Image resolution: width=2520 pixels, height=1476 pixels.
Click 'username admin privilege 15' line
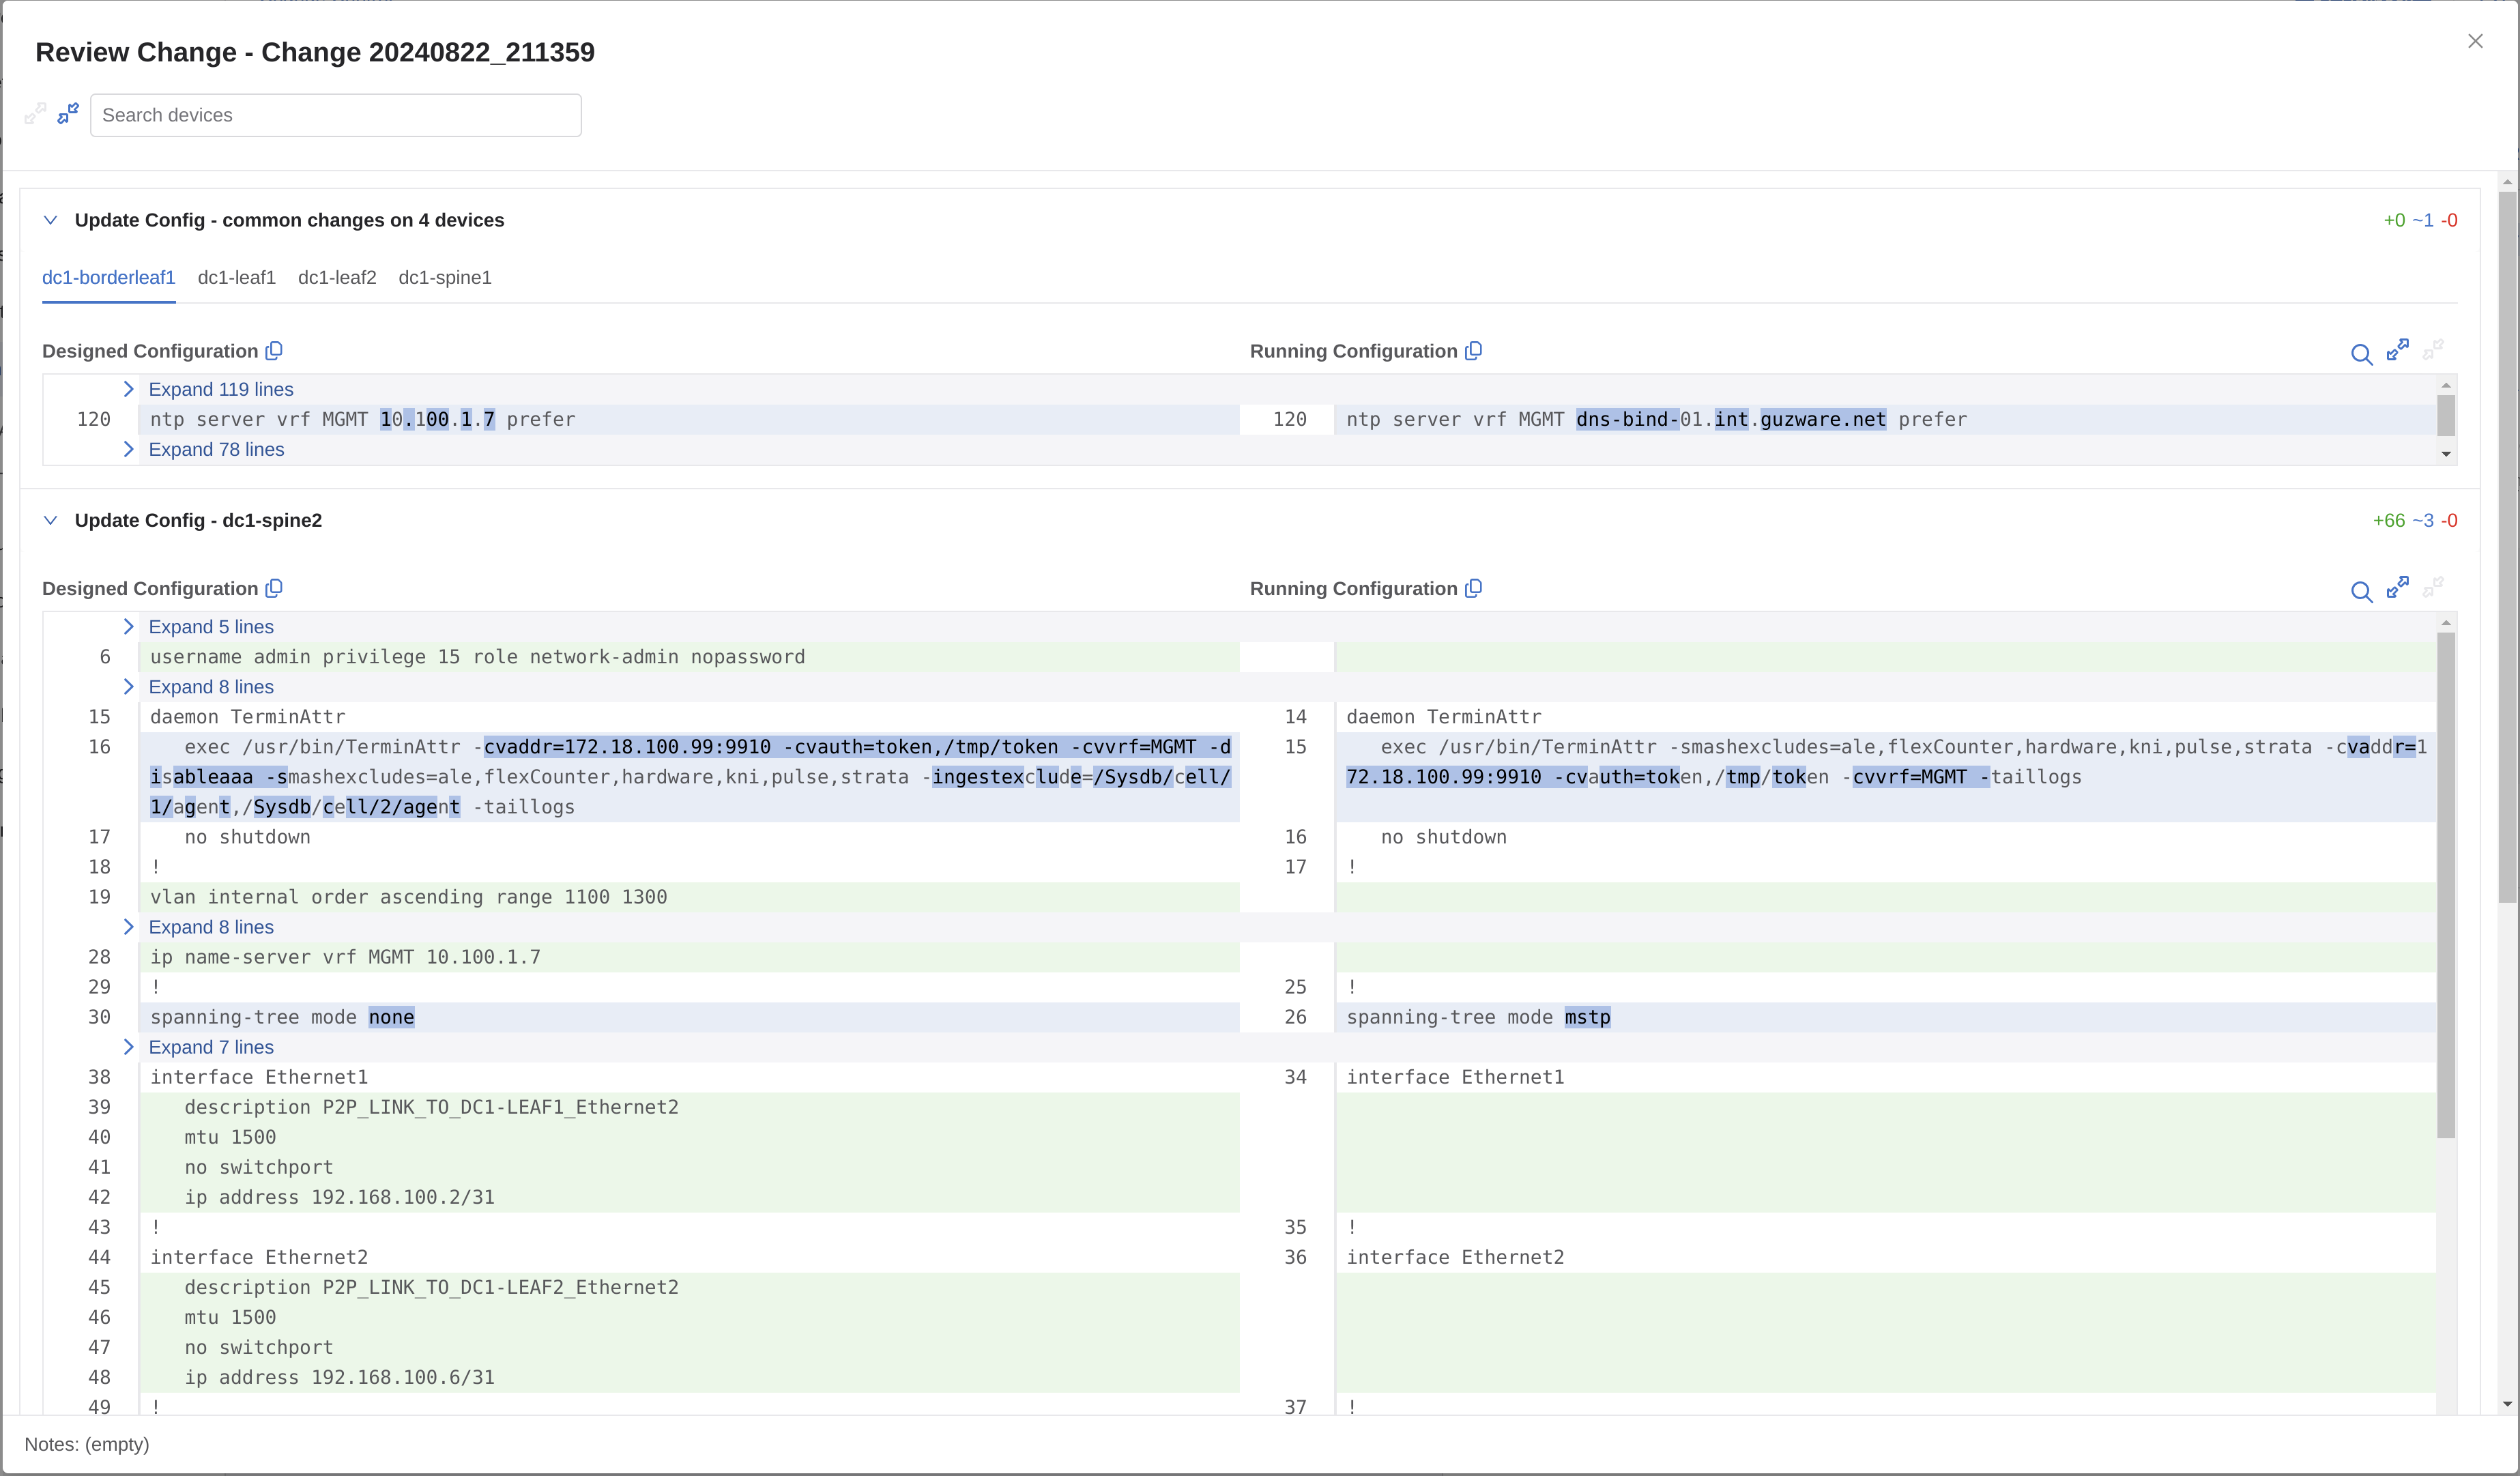coord(689,657)
